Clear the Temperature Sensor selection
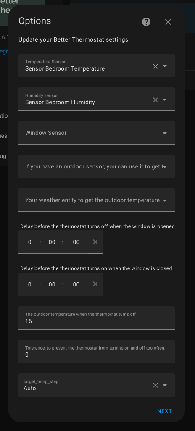195x431 pixels. click(155, 66)
